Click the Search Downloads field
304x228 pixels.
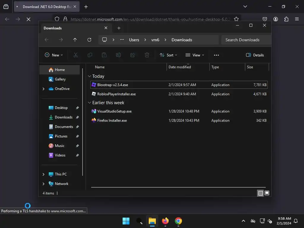(x=246, y=40)
